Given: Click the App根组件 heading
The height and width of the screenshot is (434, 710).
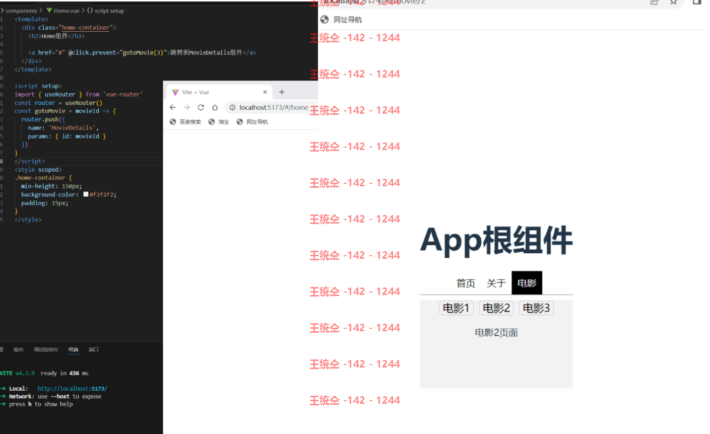Looking at the screenshot, I should pyautogui.click(x=496, y=240).
